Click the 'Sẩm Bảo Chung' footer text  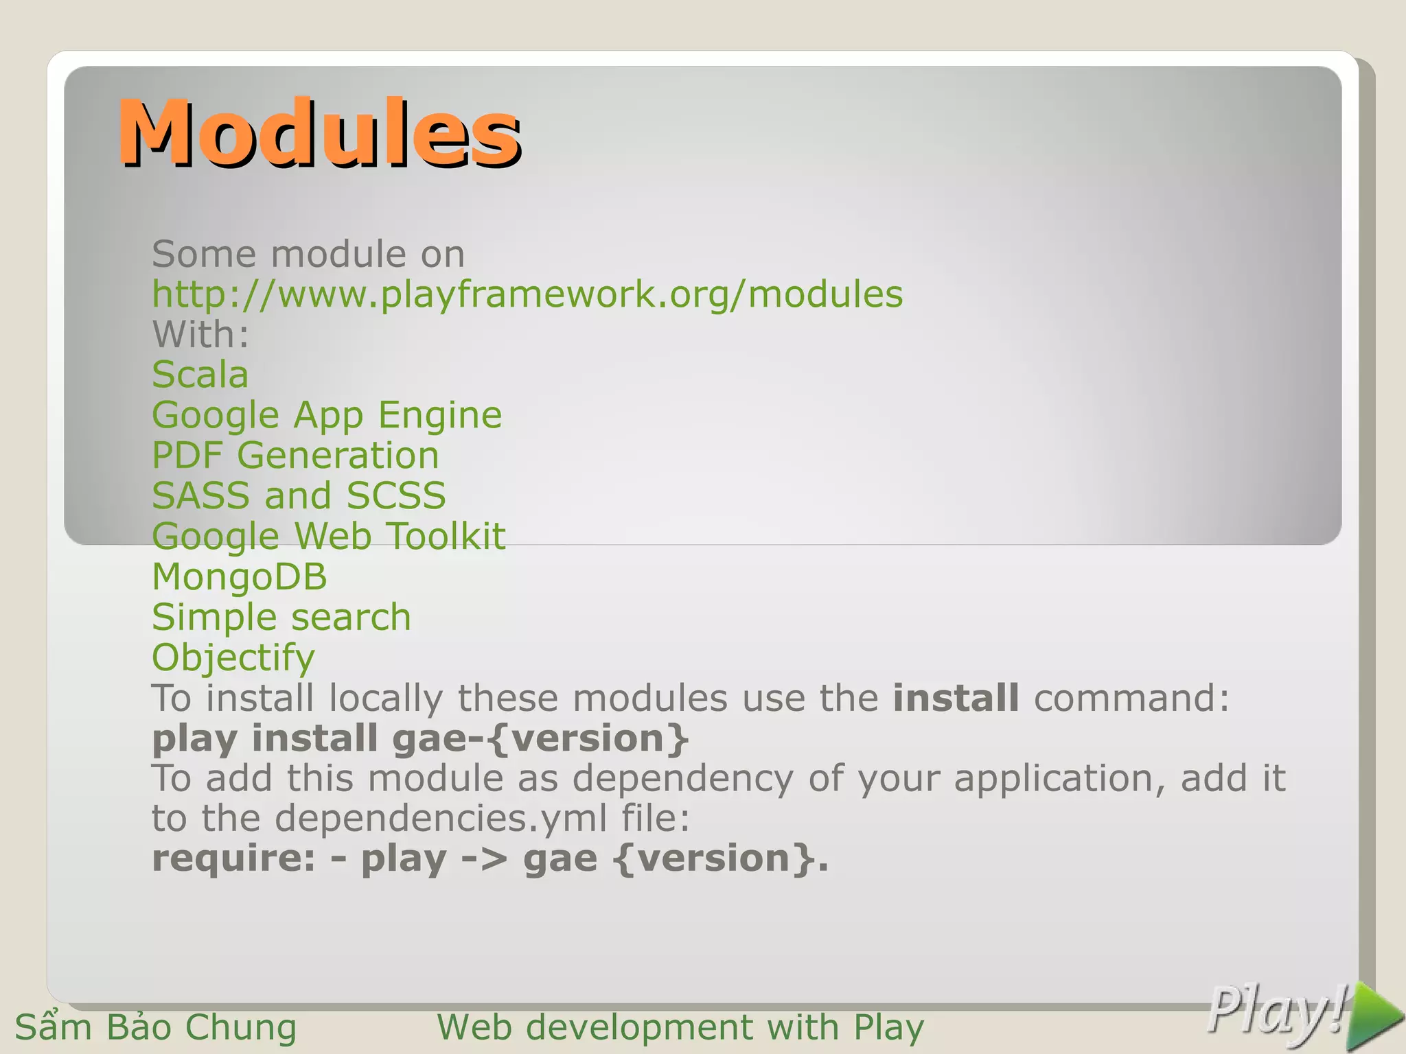point(156,1027)
